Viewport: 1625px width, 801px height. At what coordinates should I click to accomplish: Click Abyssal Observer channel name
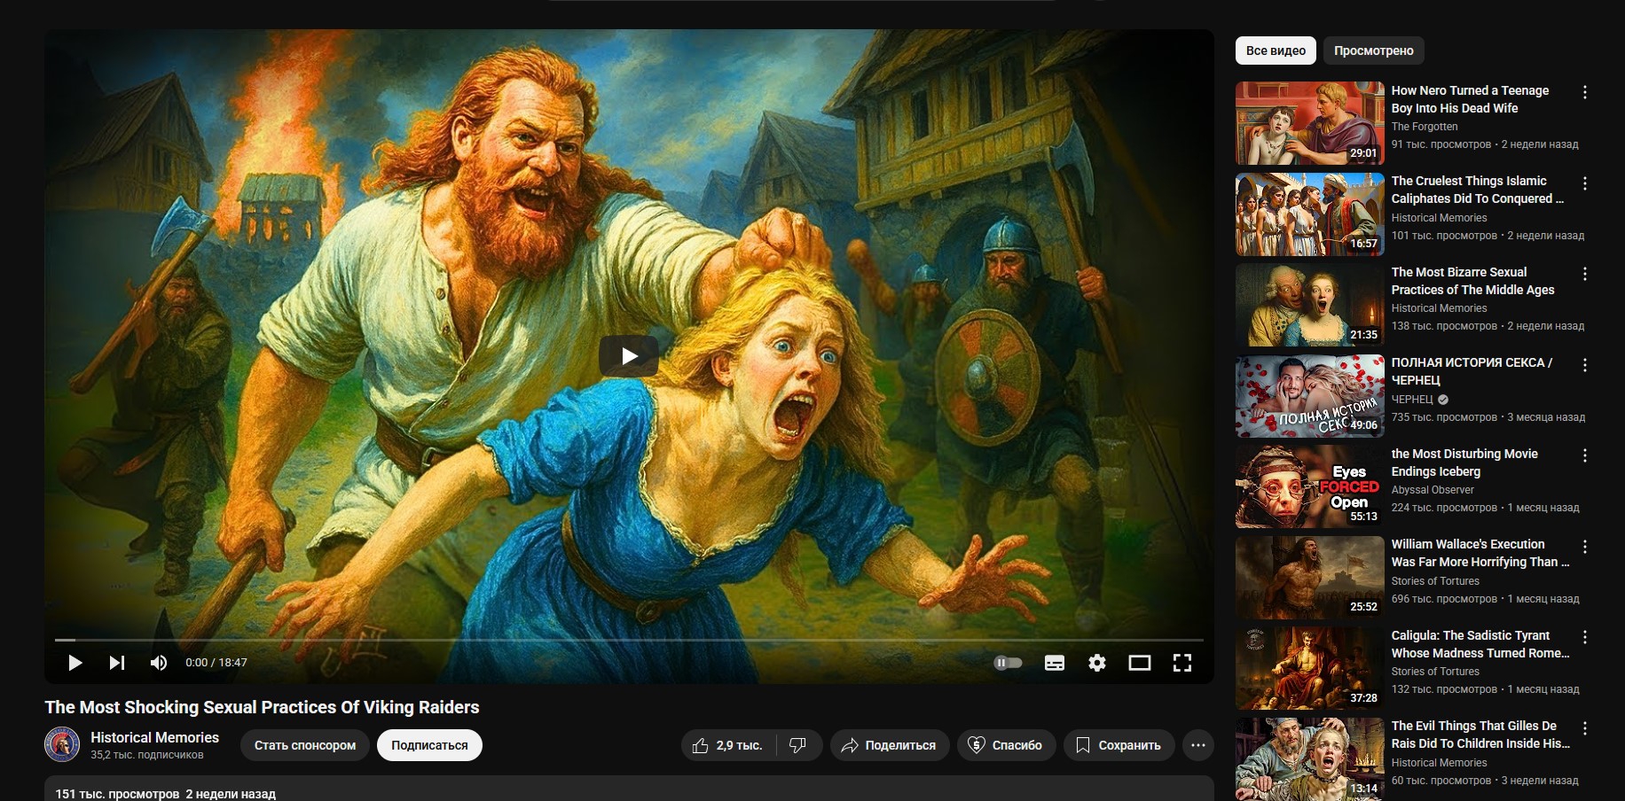(1433, 490)
